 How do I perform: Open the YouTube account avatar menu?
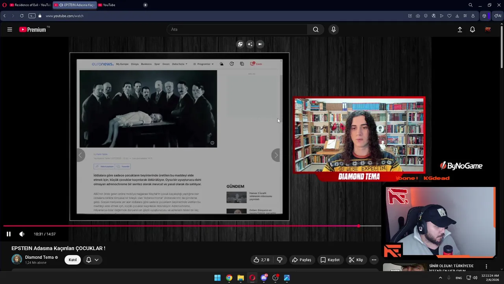(x=488, y=30)
